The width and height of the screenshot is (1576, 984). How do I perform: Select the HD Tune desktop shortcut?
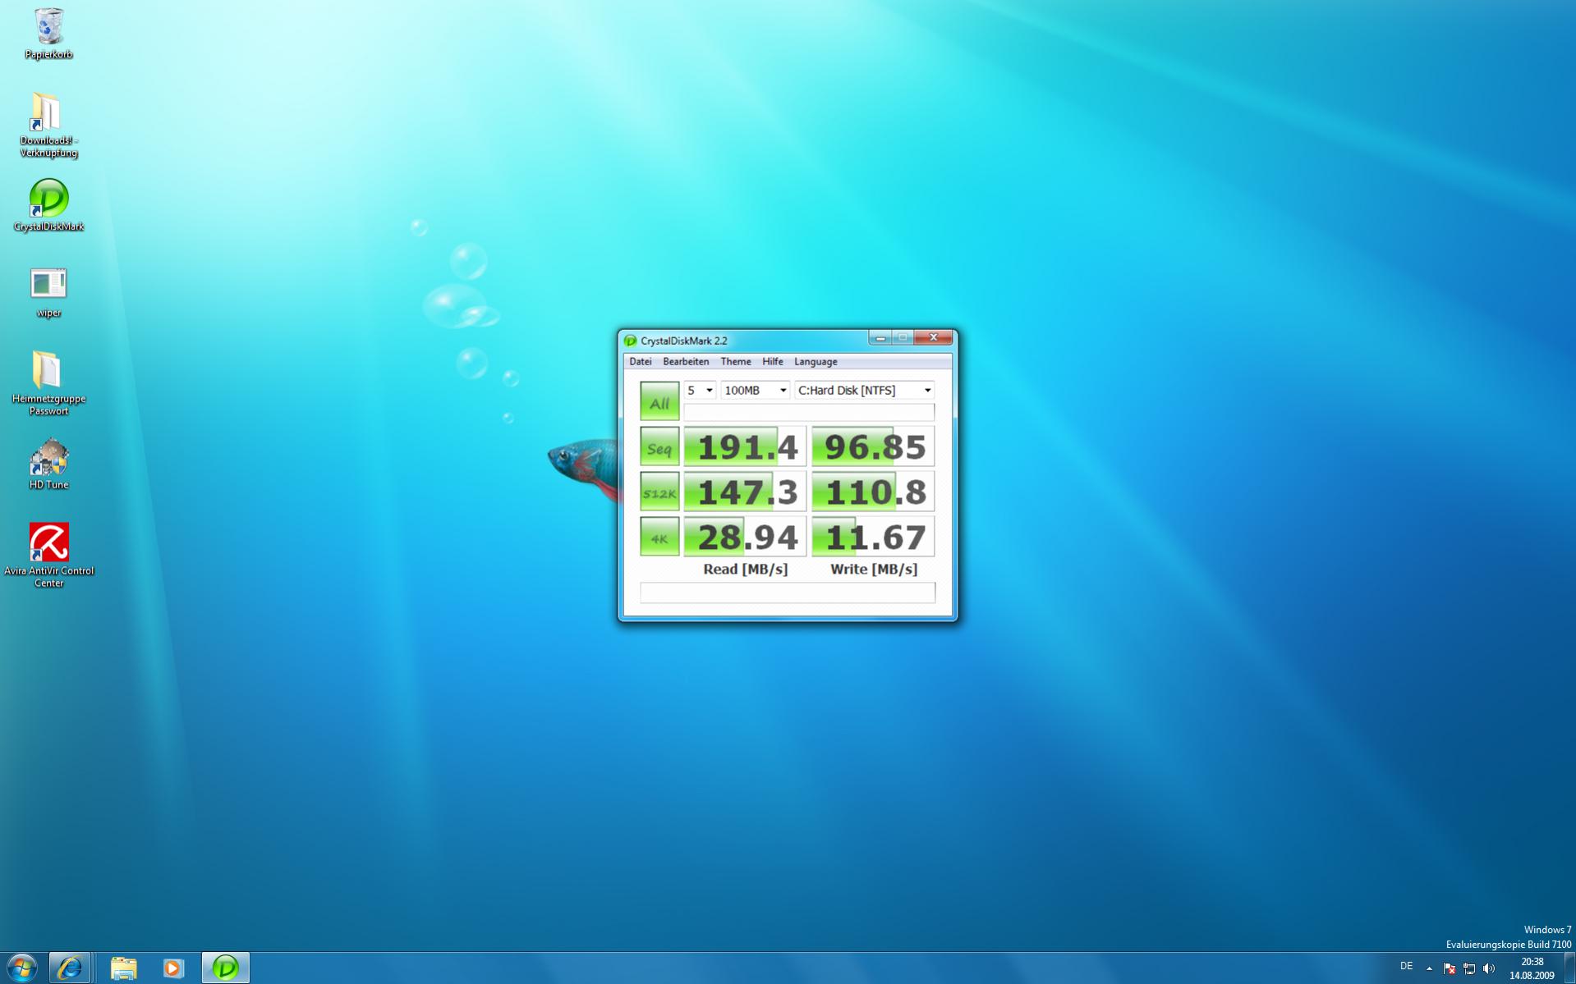tap(48, 465)
